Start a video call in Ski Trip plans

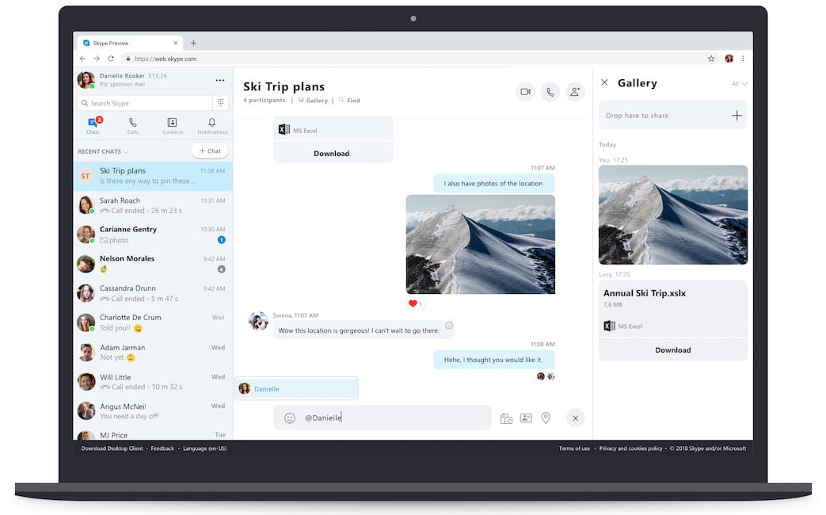click(x=524, y=92)
